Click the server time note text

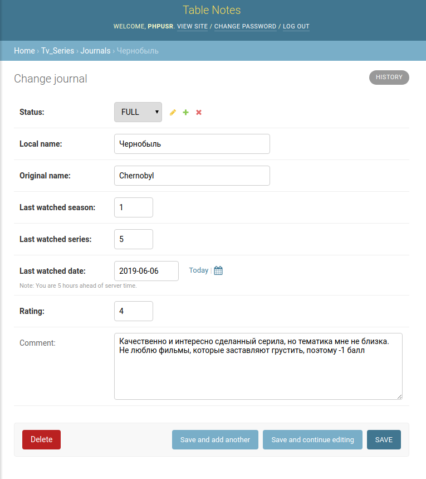point(78,286)
